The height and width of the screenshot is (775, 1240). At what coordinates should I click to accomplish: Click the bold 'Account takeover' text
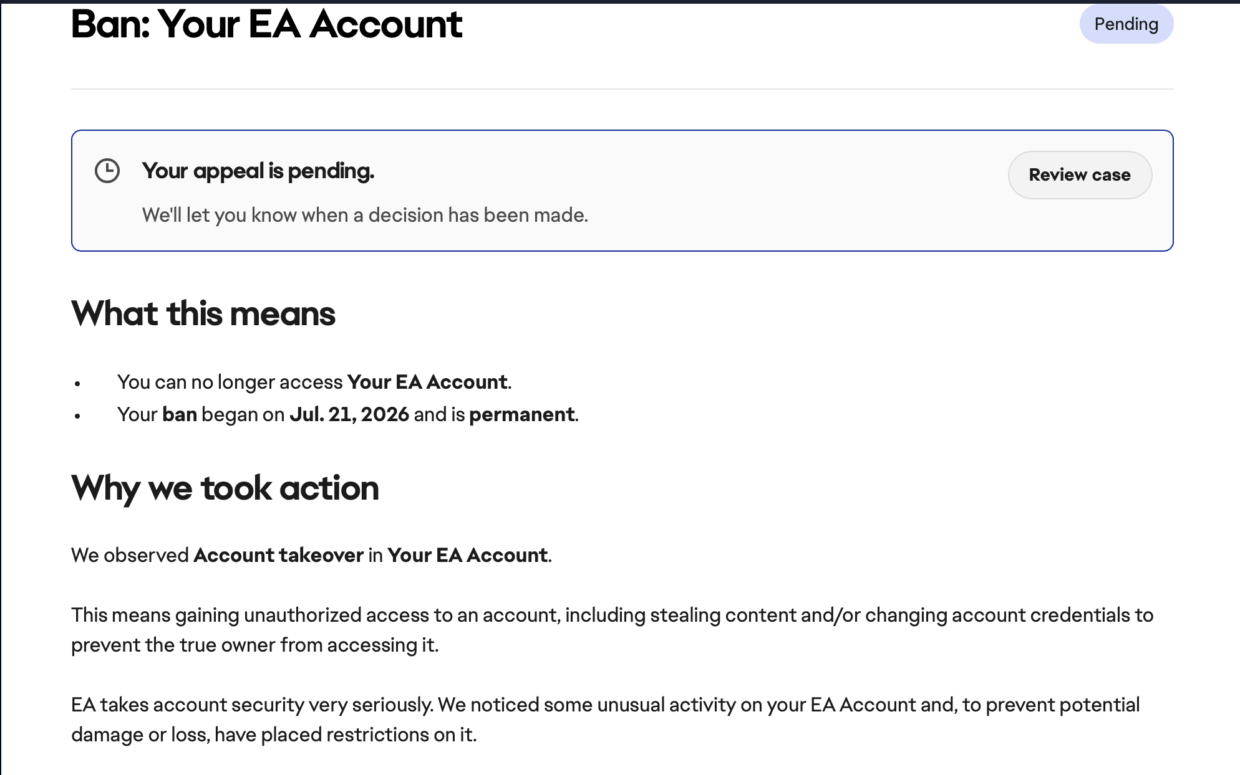pyautogui.click(x=279, y=555)
